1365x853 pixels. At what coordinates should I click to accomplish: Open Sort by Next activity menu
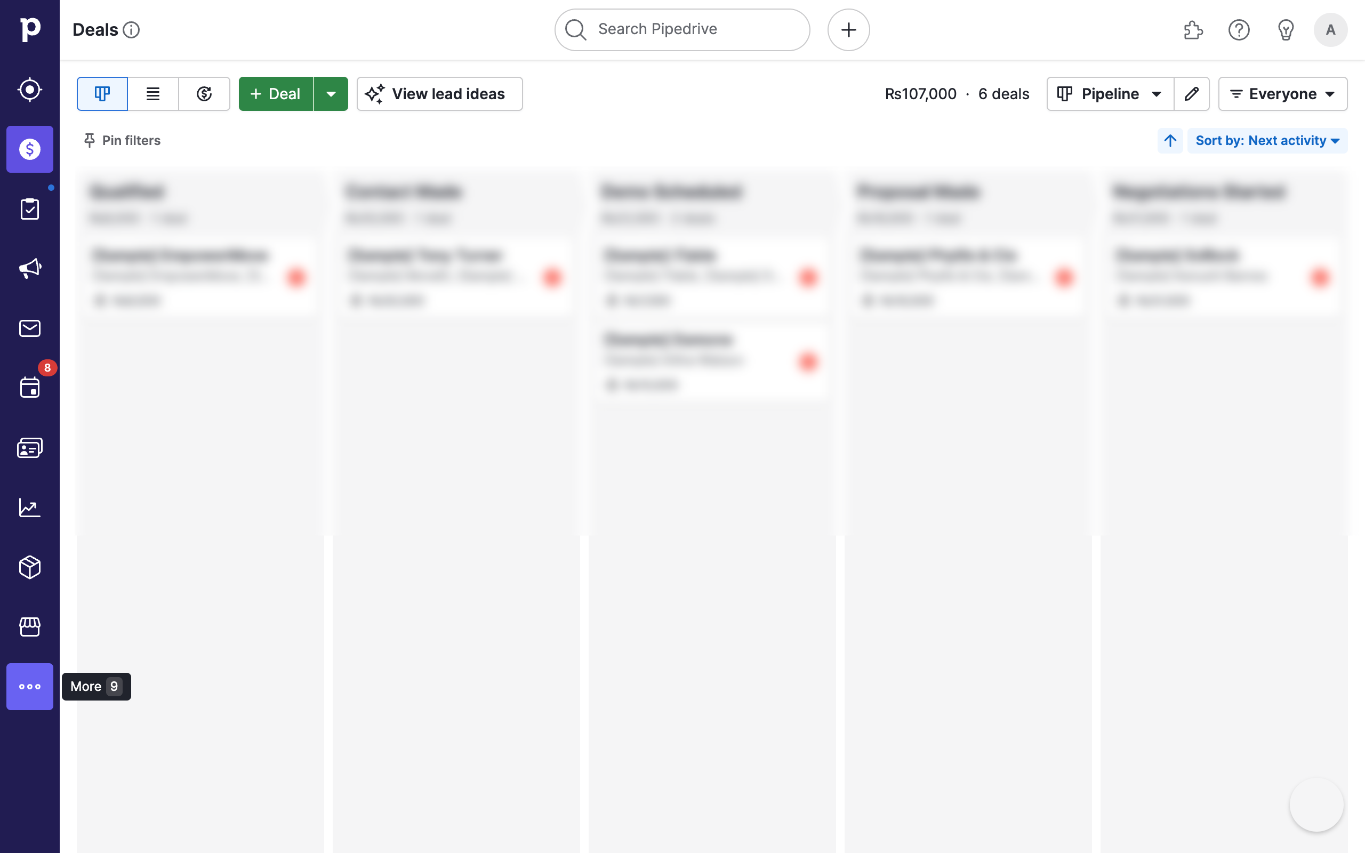click(x=1267, y=140)
